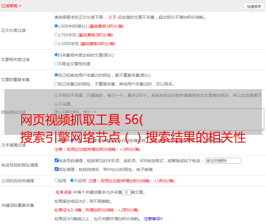
Task: Click the 快速保存 button
Action: click(x=253, y=6)
